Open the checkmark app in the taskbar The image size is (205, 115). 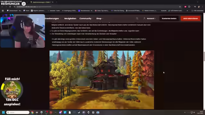click(x=79, y=112)
